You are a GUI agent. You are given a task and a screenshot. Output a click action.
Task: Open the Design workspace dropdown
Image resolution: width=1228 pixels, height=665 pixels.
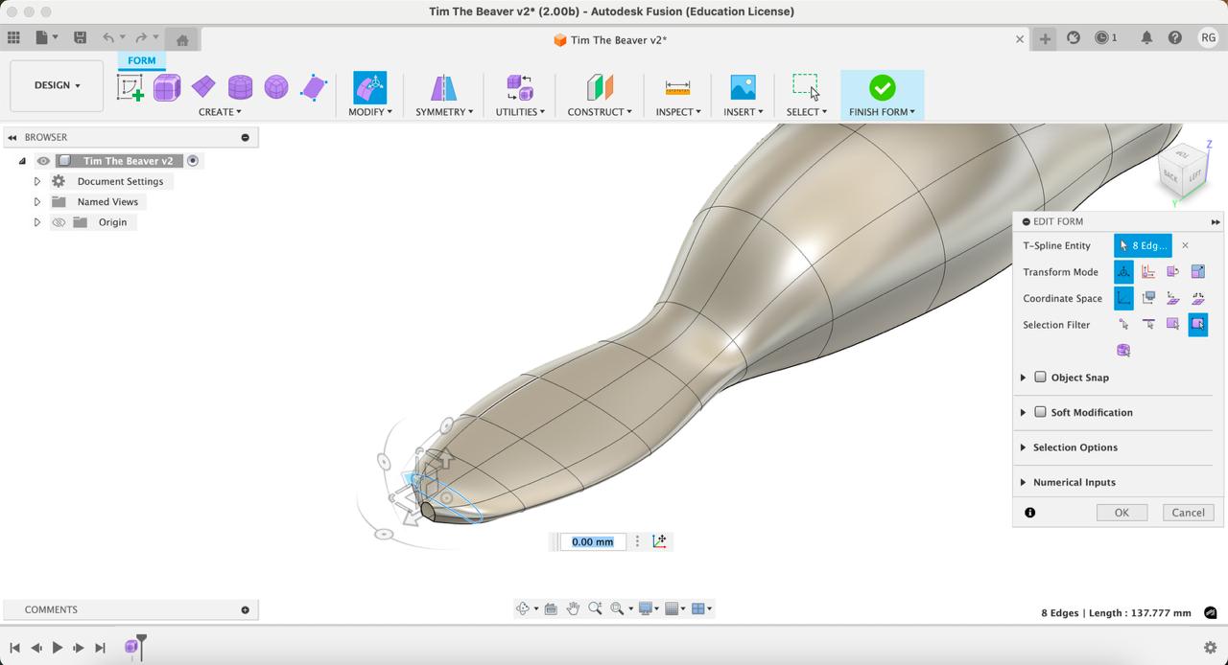click(x=57, y=85)
